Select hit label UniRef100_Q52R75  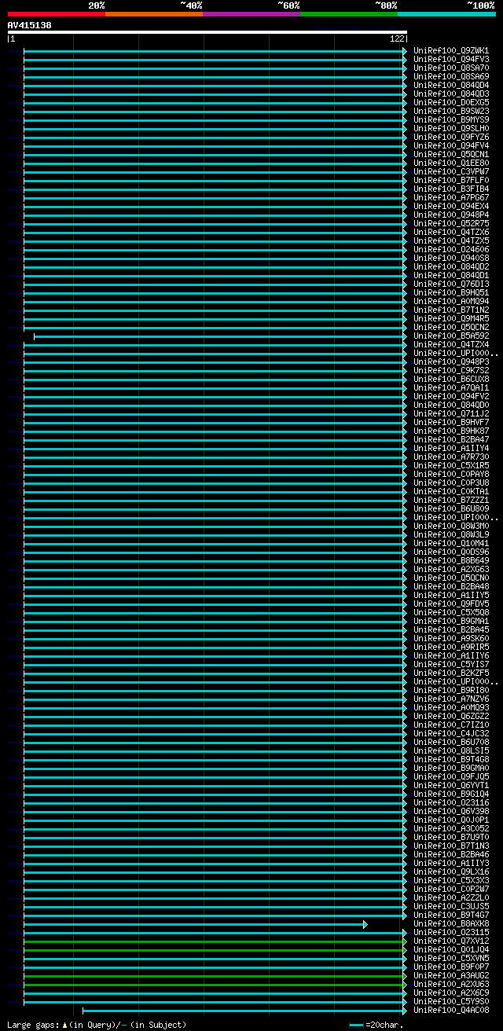pyautogui.click(x=451, y=224)
